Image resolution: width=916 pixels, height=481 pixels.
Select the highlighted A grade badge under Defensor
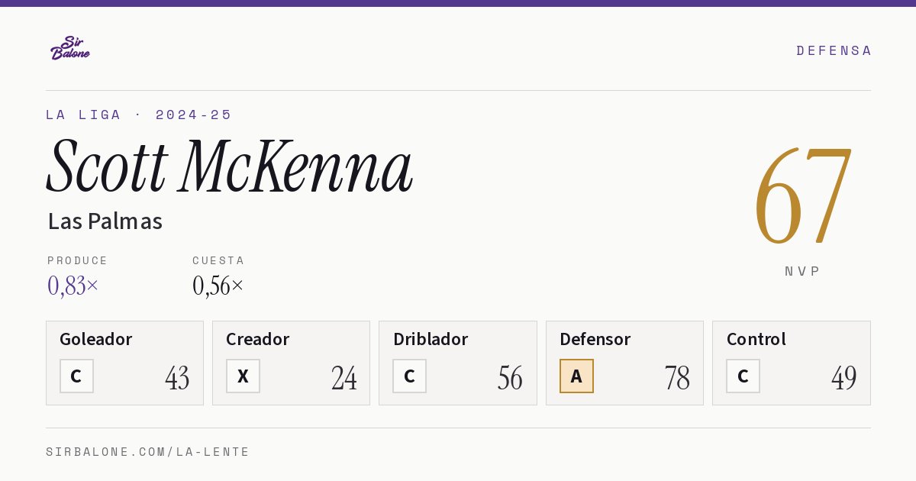pyautogui.click(x=576, y=376)
